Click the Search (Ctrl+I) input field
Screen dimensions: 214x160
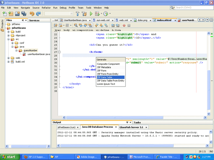click(x=194, y=8)
